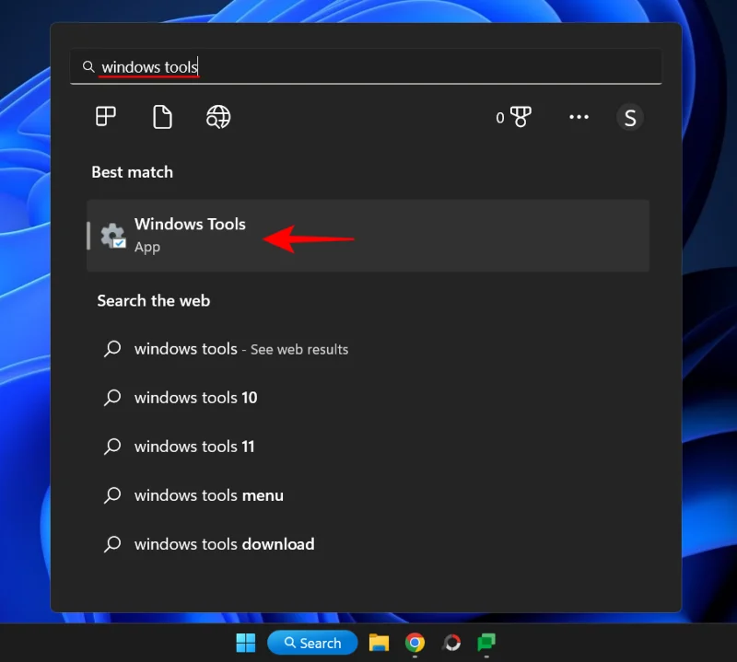
Task: Launch Google Chrome from the taskbar
Action: (x=415, y=643)
